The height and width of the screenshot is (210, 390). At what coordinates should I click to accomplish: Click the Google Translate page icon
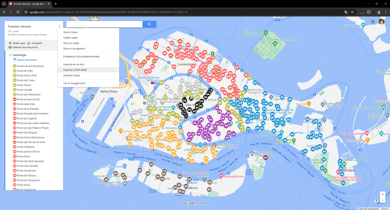[346, 12]
